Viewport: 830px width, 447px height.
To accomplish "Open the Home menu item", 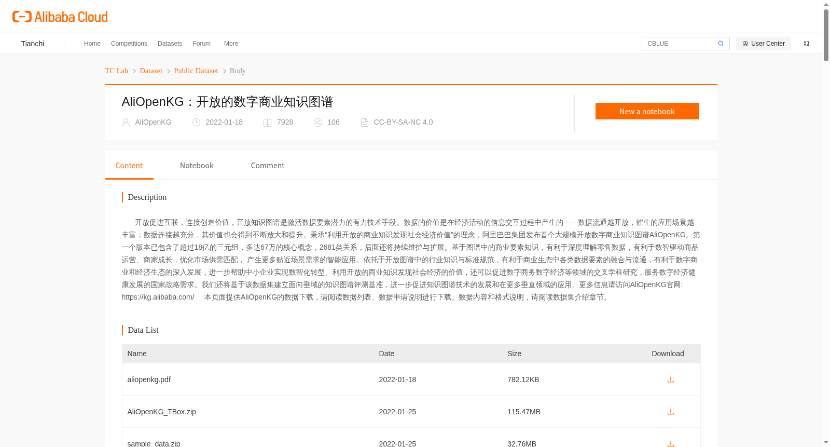I will 92,44.
